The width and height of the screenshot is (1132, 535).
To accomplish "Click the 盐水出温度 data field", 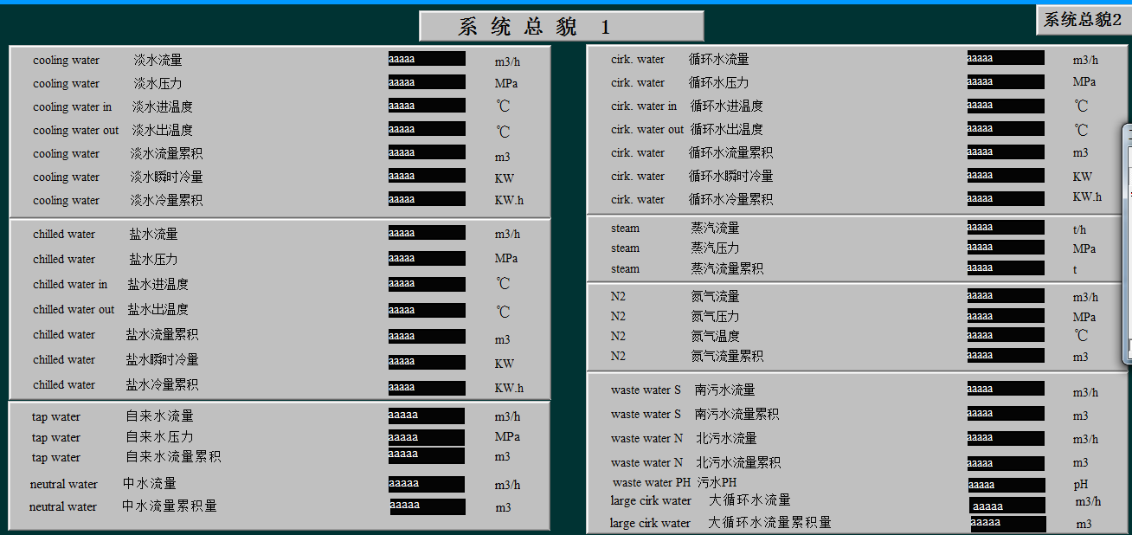I will [426, 309].
